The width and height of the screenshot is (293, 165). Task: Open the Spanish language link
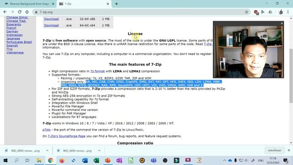(12, 46)
